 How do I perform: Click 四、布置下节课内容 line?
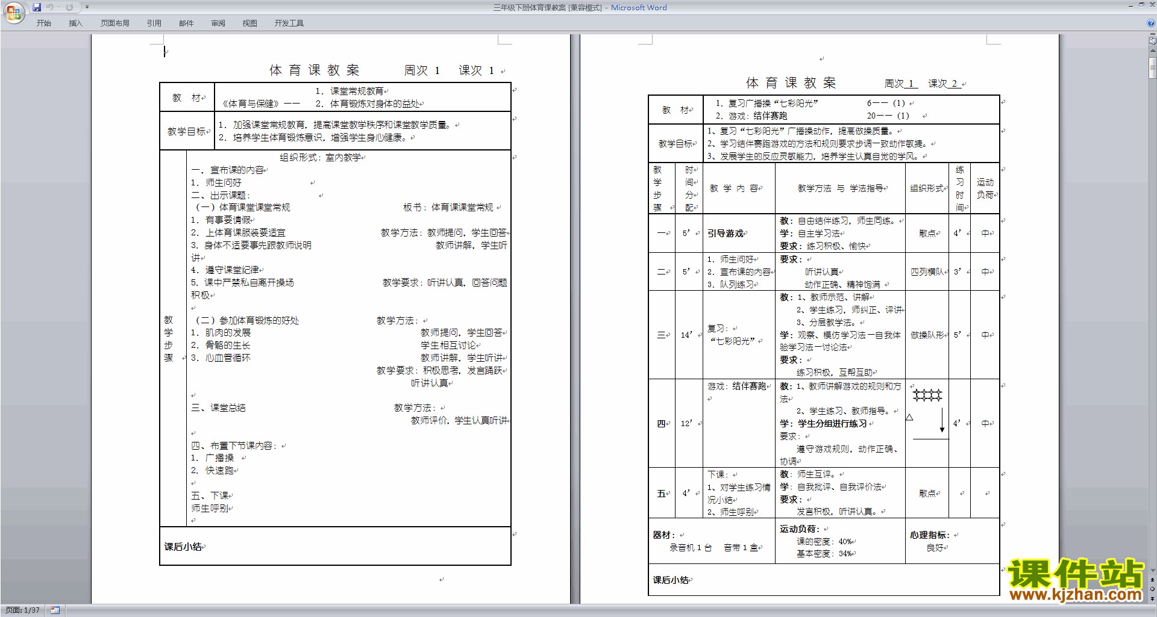pos(234,446)
